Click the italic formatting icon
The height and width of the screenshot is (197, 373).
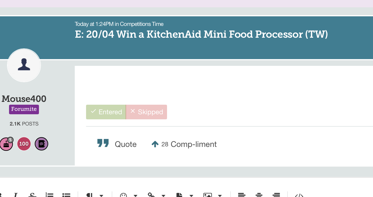pos(16,195)
